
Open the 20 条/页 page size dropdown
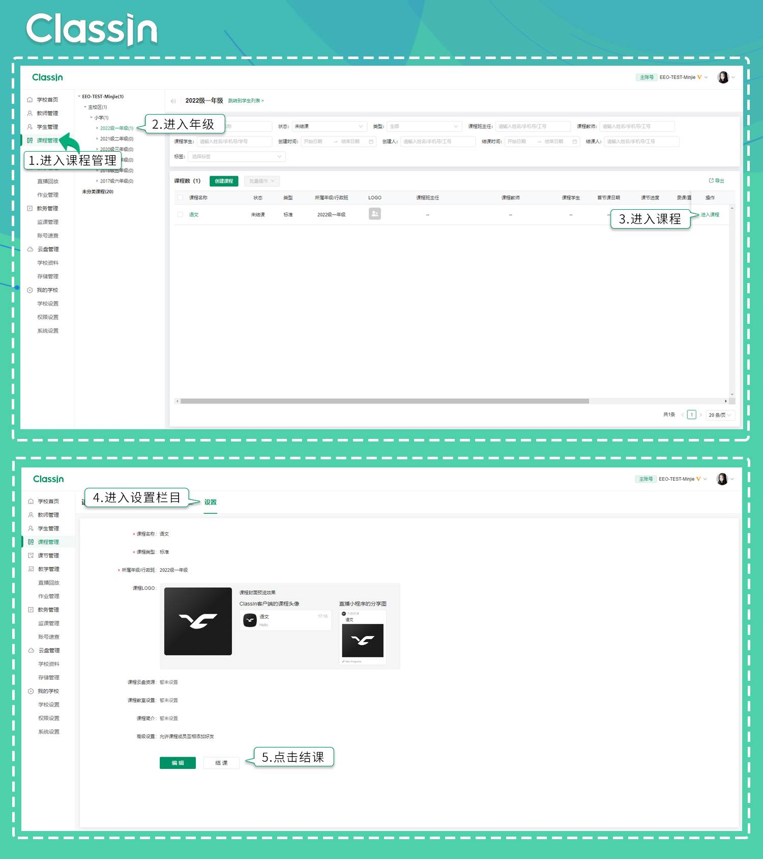click(x=720, y=415)
